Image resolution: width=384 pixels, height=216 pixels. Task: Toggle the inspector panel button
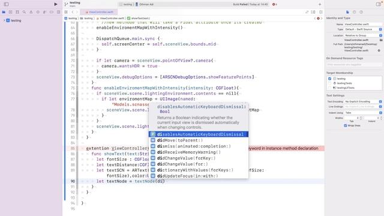click(x=379, y=4)
